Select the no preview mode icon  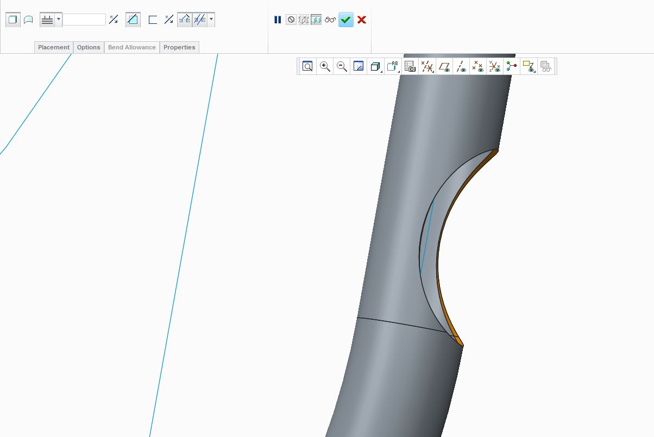pos(291,20)
